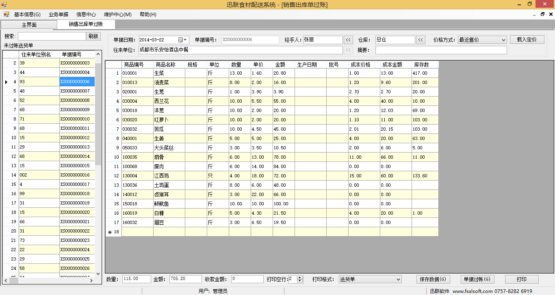Increase 打印空行 value with the spinner
Image resolution: width=555 pixels, height=295 pixels.
(x=300, y=278)
